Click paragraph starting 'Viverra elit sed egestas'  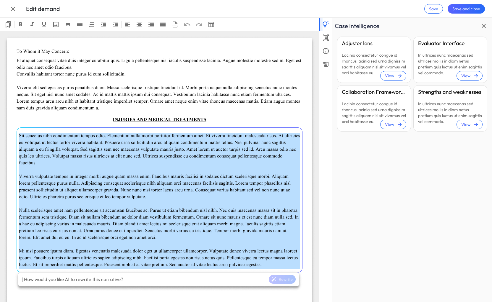pyautogui.click(x=158, y=98)
